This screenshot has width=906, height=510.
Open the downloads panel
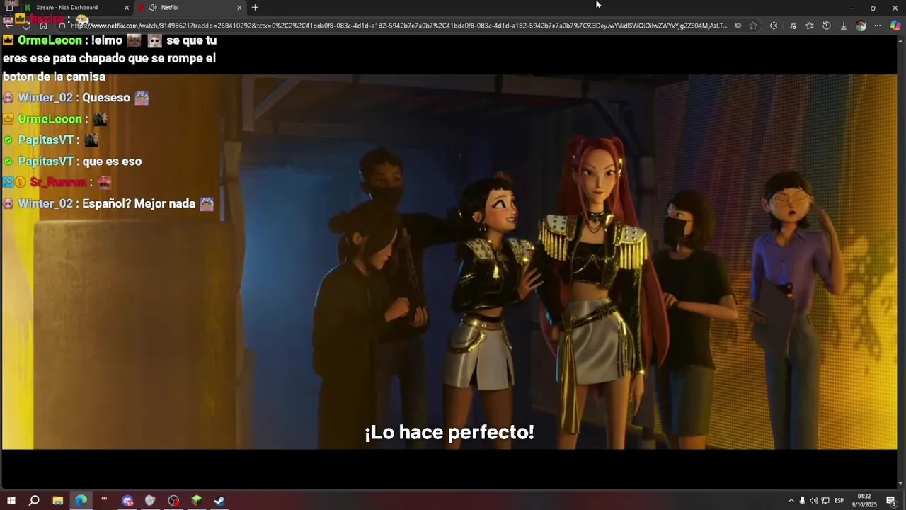point(844,25)
